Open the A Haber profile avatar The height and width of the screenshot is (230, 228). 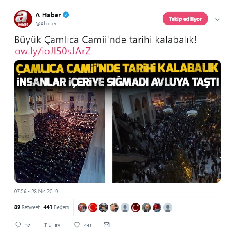pos(23,19)
